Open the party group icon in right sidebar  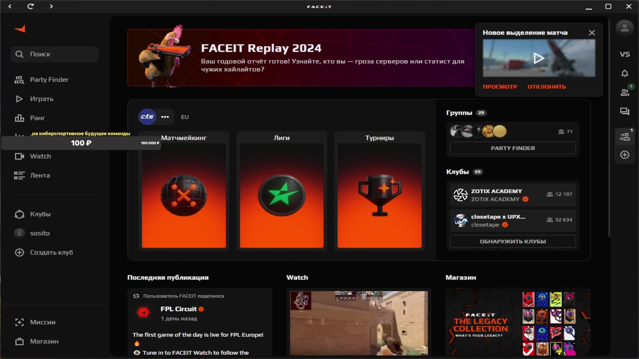coord(625,136)
